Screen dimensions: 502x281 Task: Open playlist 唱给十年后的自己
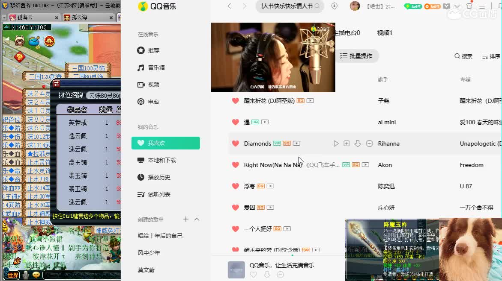tap(160, 236)
